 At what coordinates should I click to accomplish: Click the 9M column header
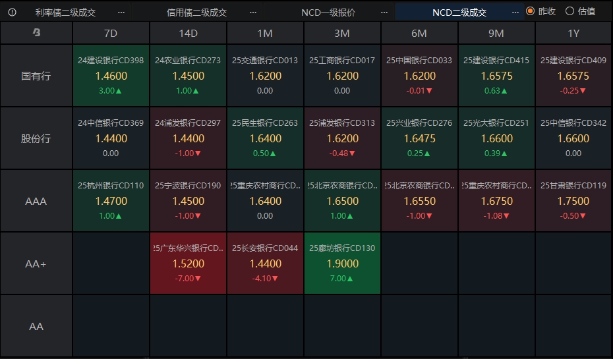tap(496, 33)
